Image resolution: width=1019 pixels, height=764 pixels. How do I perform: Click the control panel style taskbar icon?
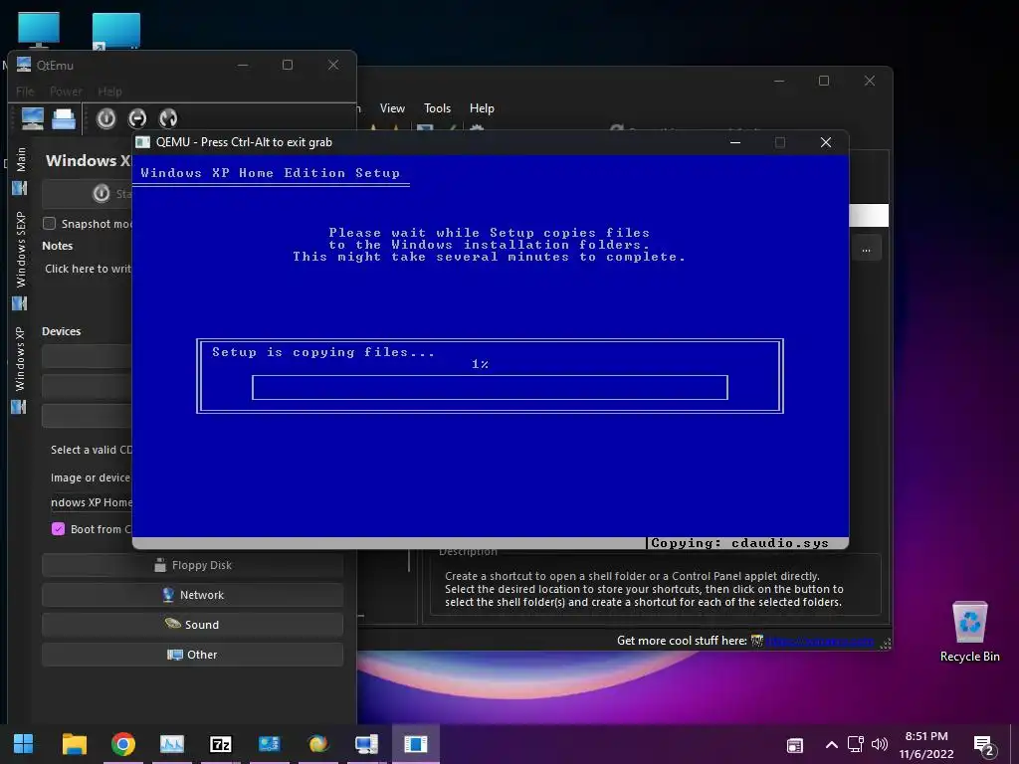(x=269, y=744)
